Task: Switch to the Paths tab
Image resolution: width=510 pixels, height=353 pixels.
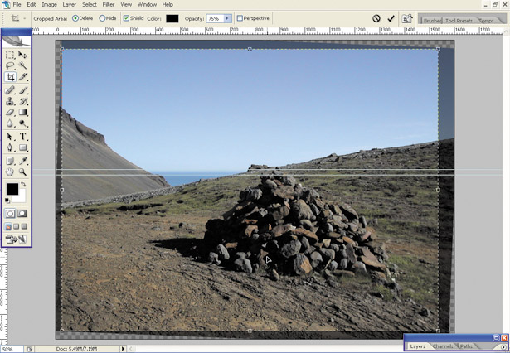Action: click(x=466, y=346)
